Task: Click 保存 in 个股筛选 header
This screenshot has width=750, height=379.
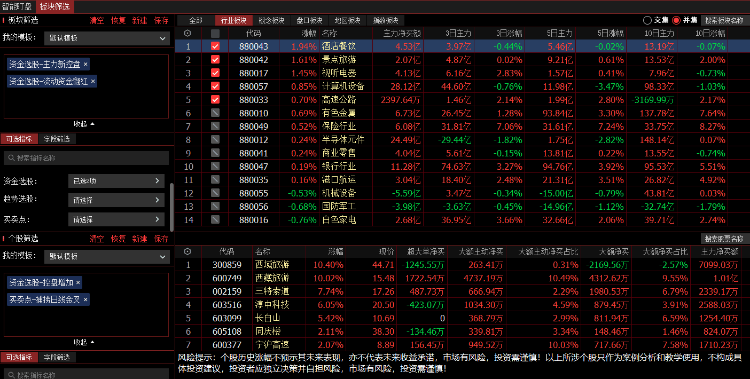Action: point(161,239)
